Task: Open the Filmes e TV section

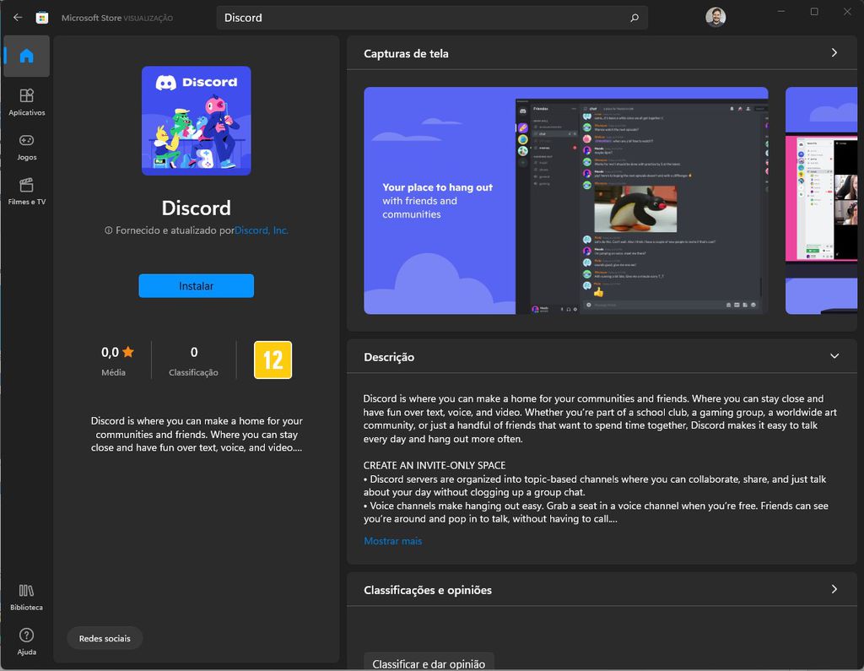Action: tap(26, 192)
